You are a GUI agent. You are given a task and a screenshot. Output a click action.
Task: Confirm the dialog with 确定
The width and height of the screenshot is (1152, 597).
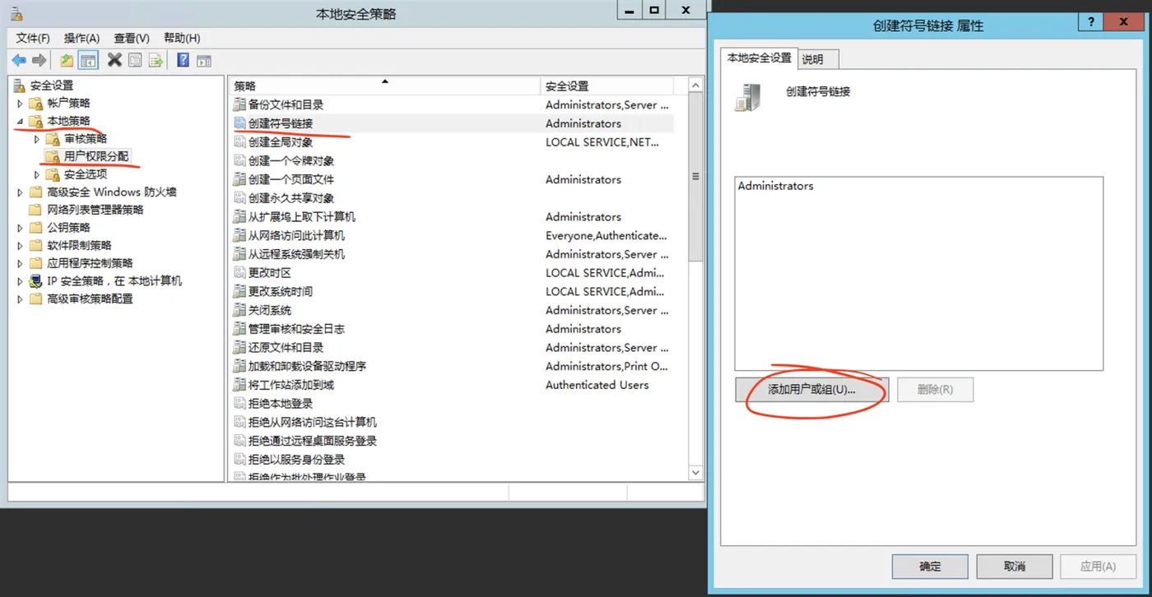coord(930,567)
